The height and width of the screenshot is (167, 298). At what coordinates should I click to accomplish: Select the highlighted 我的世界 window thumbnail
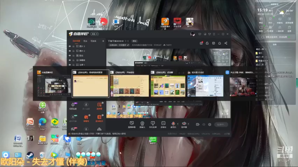(x=91, y=83)
